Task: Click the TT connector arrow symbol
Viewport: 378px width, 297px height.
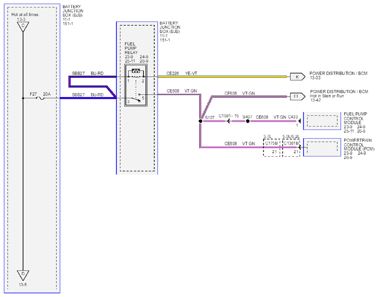Action: 297,96
